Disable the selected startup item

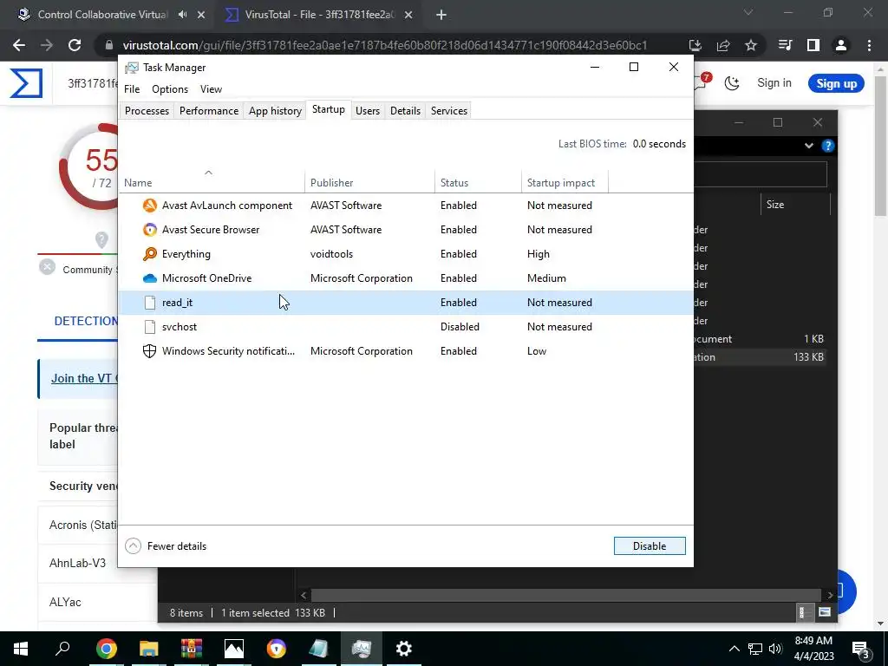(650, 546)
